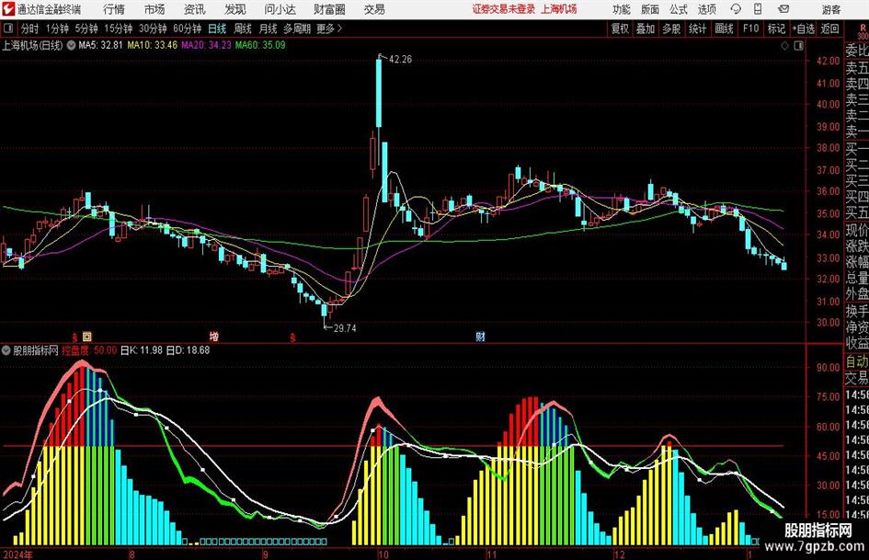This screenshot has width=869, height=560.
Task: Open the customer service headset icon
Action: [x=736, y=9]
